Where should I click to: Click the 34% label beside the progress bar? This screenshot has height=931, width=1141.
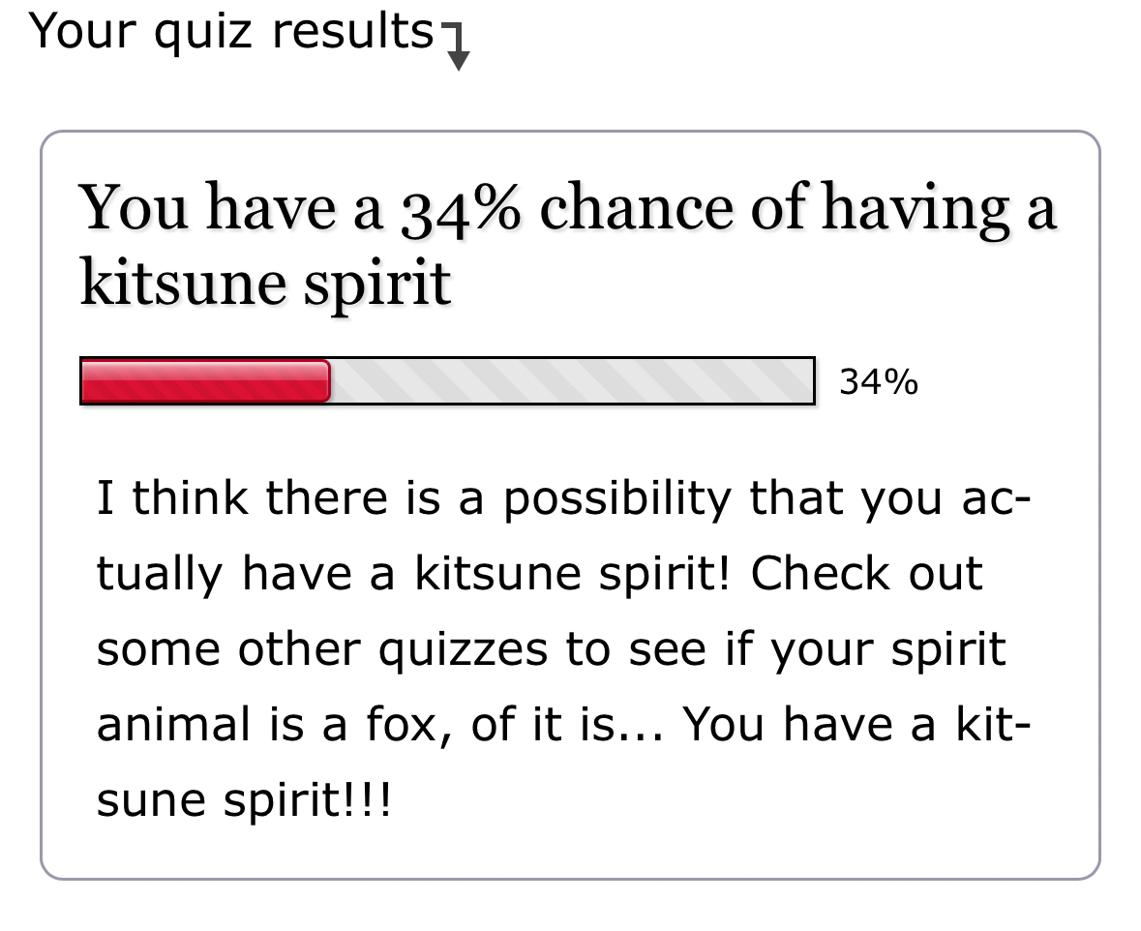tap(878, 382)
